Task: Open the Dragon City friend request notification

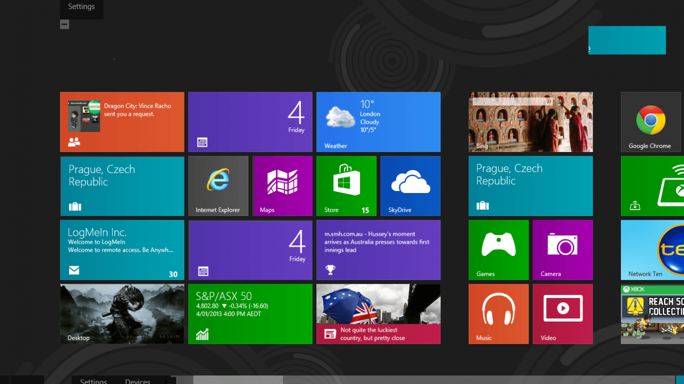Action: coord(122,121)
